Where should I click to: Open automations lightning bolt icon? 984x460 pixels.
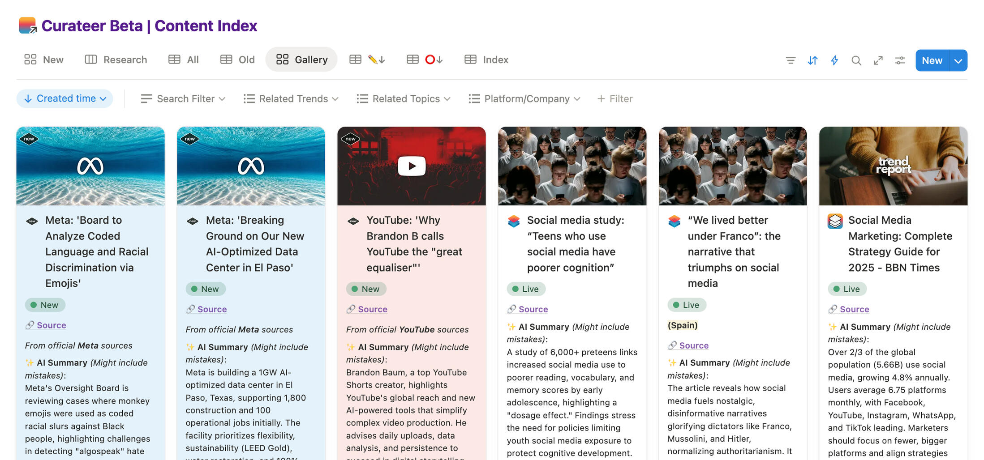tap(834, 60)
